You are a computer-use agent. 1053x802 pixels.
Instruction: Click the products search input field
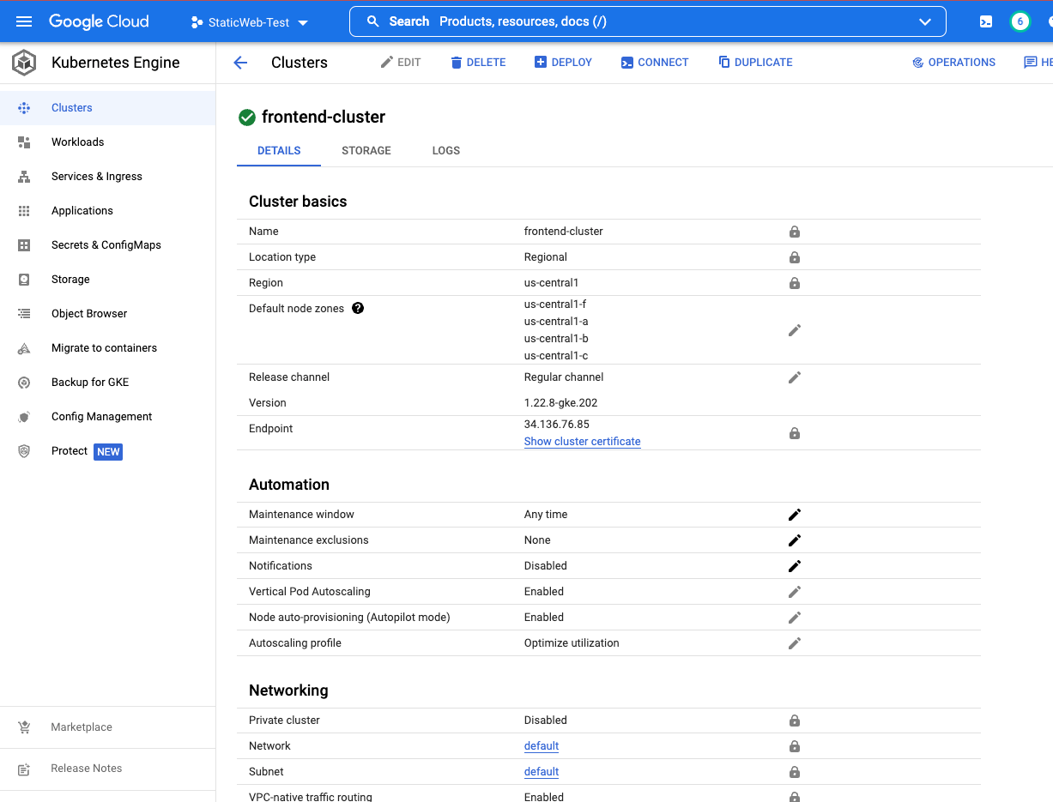(601, 21)
